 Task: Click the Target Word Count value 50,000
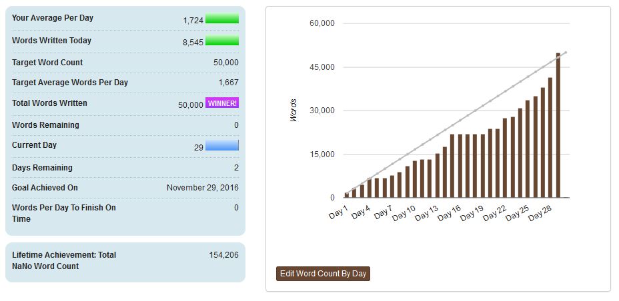point(225,63)
